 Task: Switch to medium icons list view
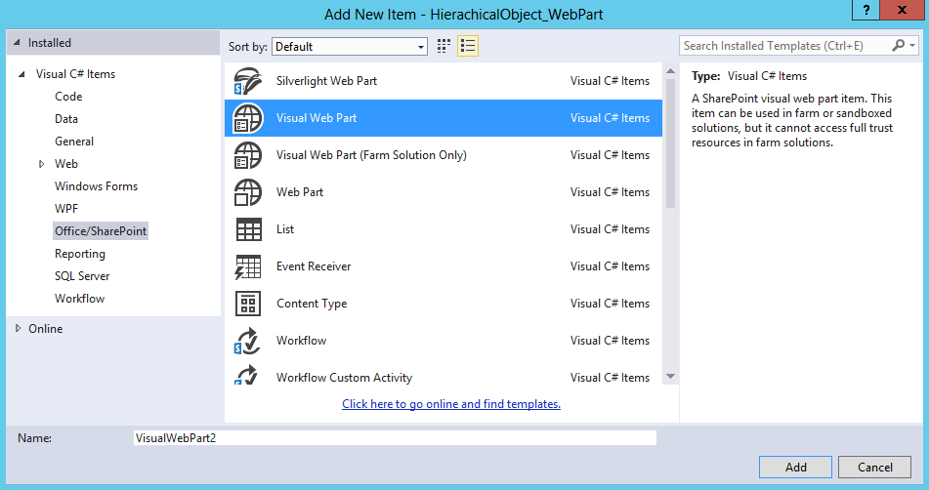468,46
